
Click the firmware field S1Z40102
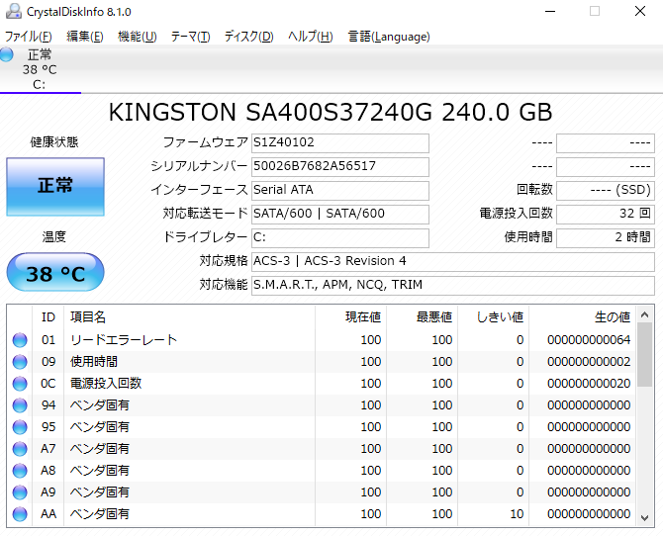click(340, 142)
